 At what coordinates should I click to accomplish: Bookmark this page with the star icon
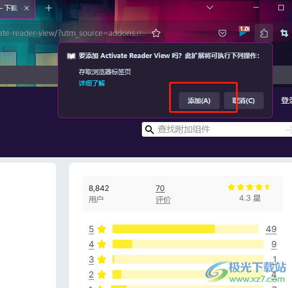point(156,34)
